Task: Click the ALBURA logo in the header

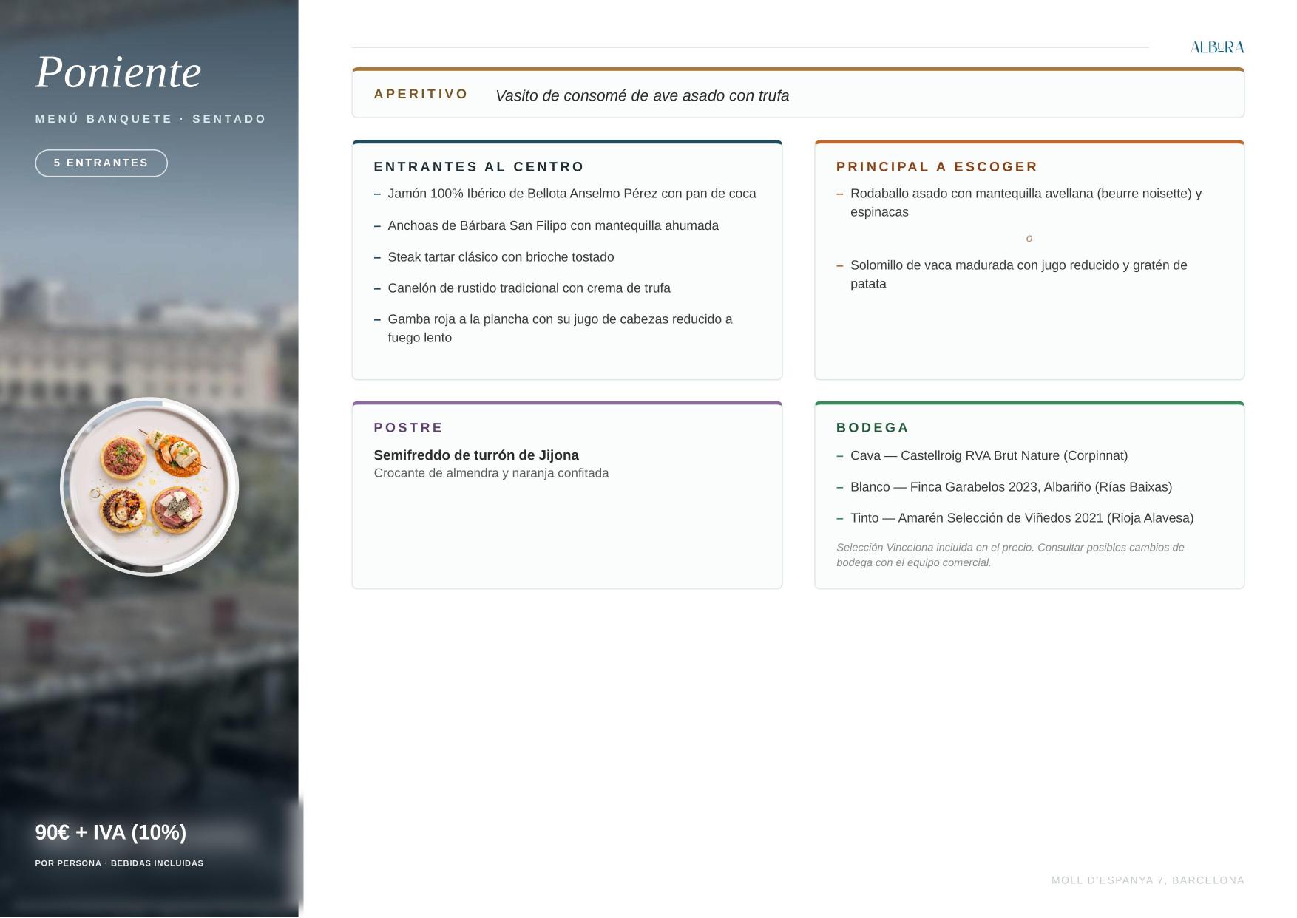Action: (x=1217, y=47)
